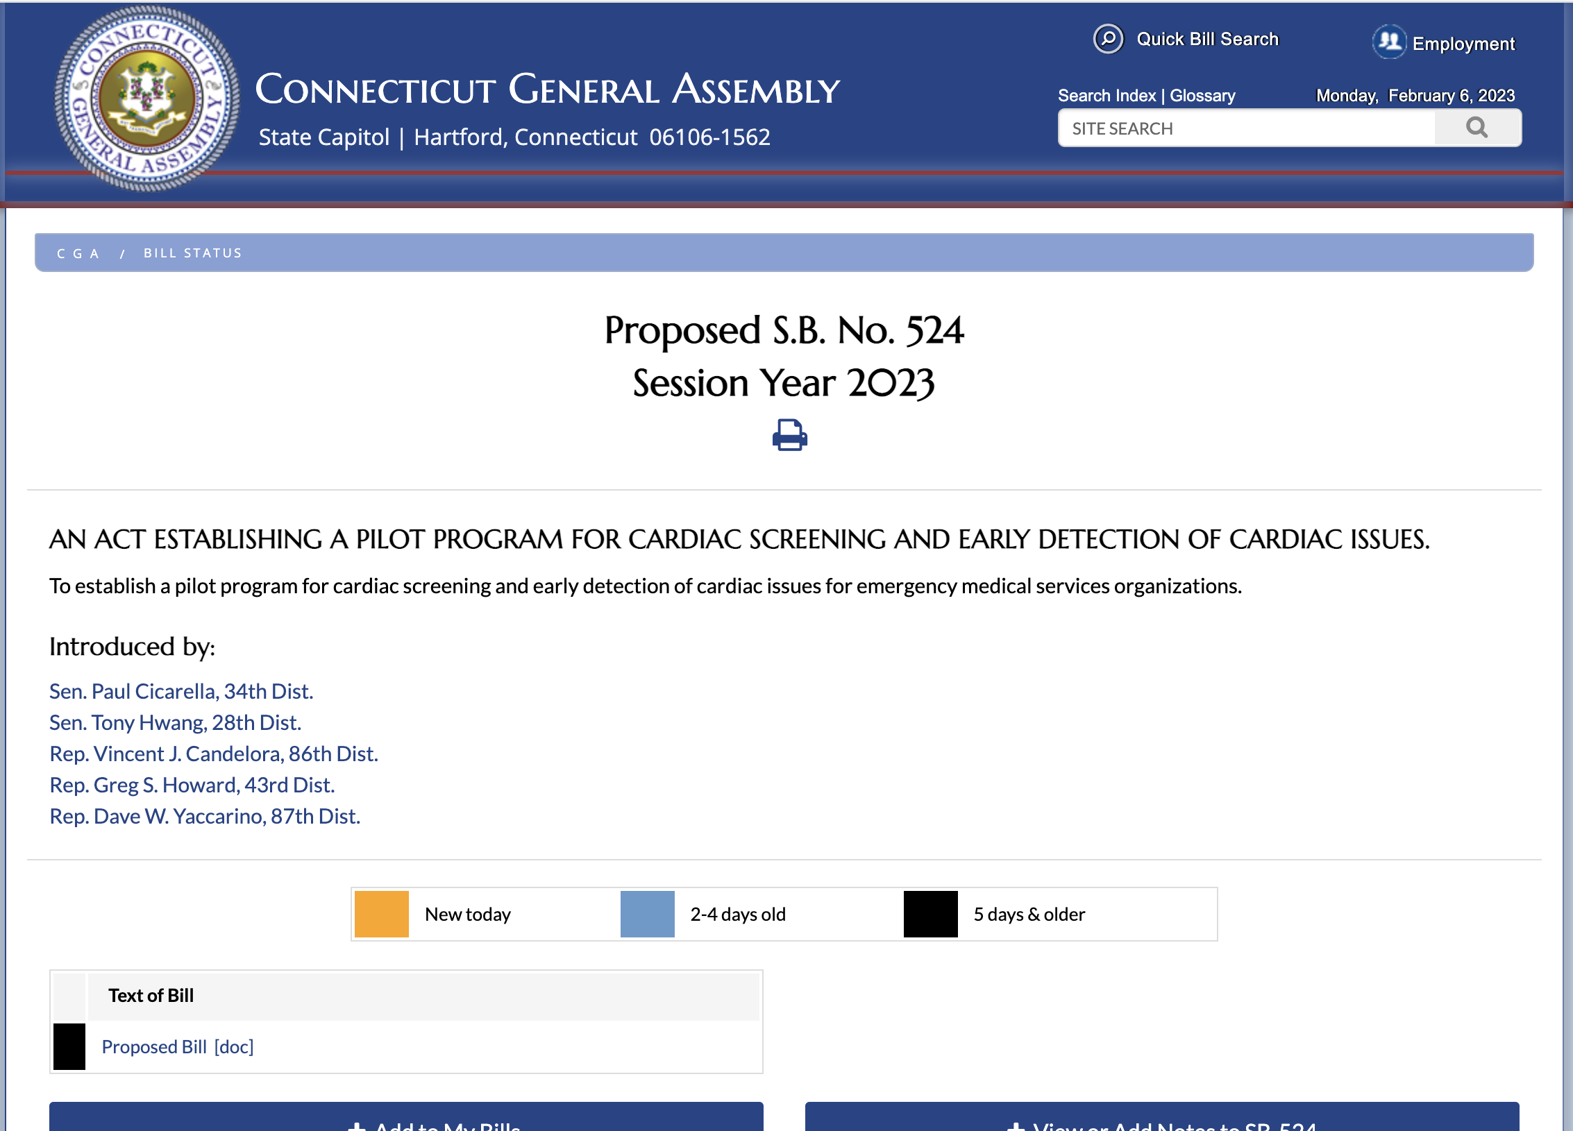Viewport: 1573px width, 1131px height.
Task: Open Quick Bill Search link
Action: [1207, 40]
